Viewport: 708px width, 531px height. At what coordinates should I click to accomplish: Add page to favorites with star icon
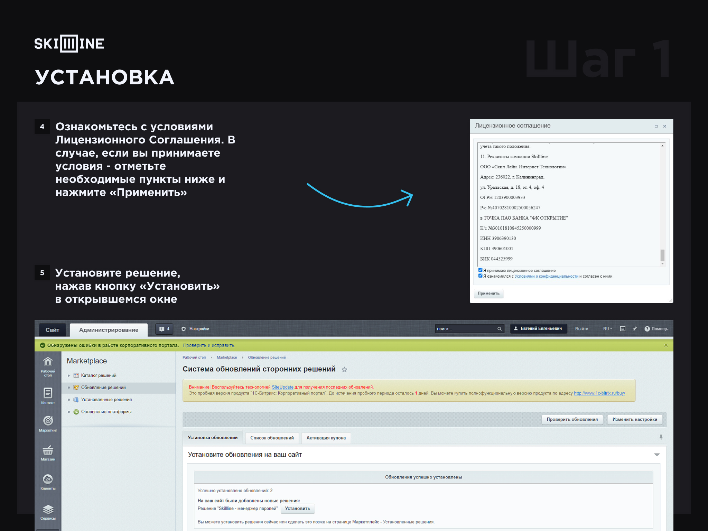click(x=344, y=370)
